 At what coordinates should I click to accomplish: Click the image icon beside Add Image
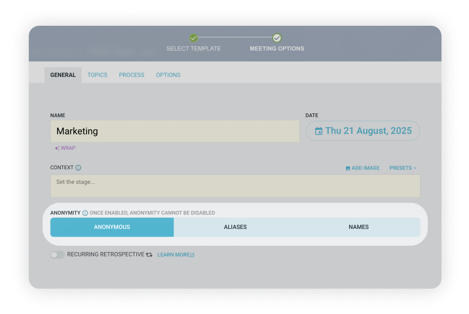click(348, 168)
